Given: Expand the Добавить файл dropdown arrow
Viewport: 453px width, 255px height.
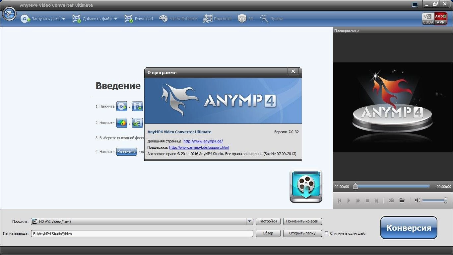Looking at the screenshot, I should pos(115,19).
